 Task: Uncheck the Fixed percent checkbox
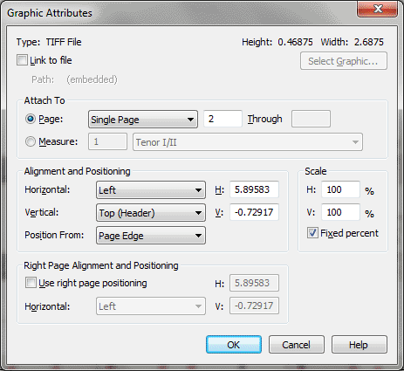[312, 233]
